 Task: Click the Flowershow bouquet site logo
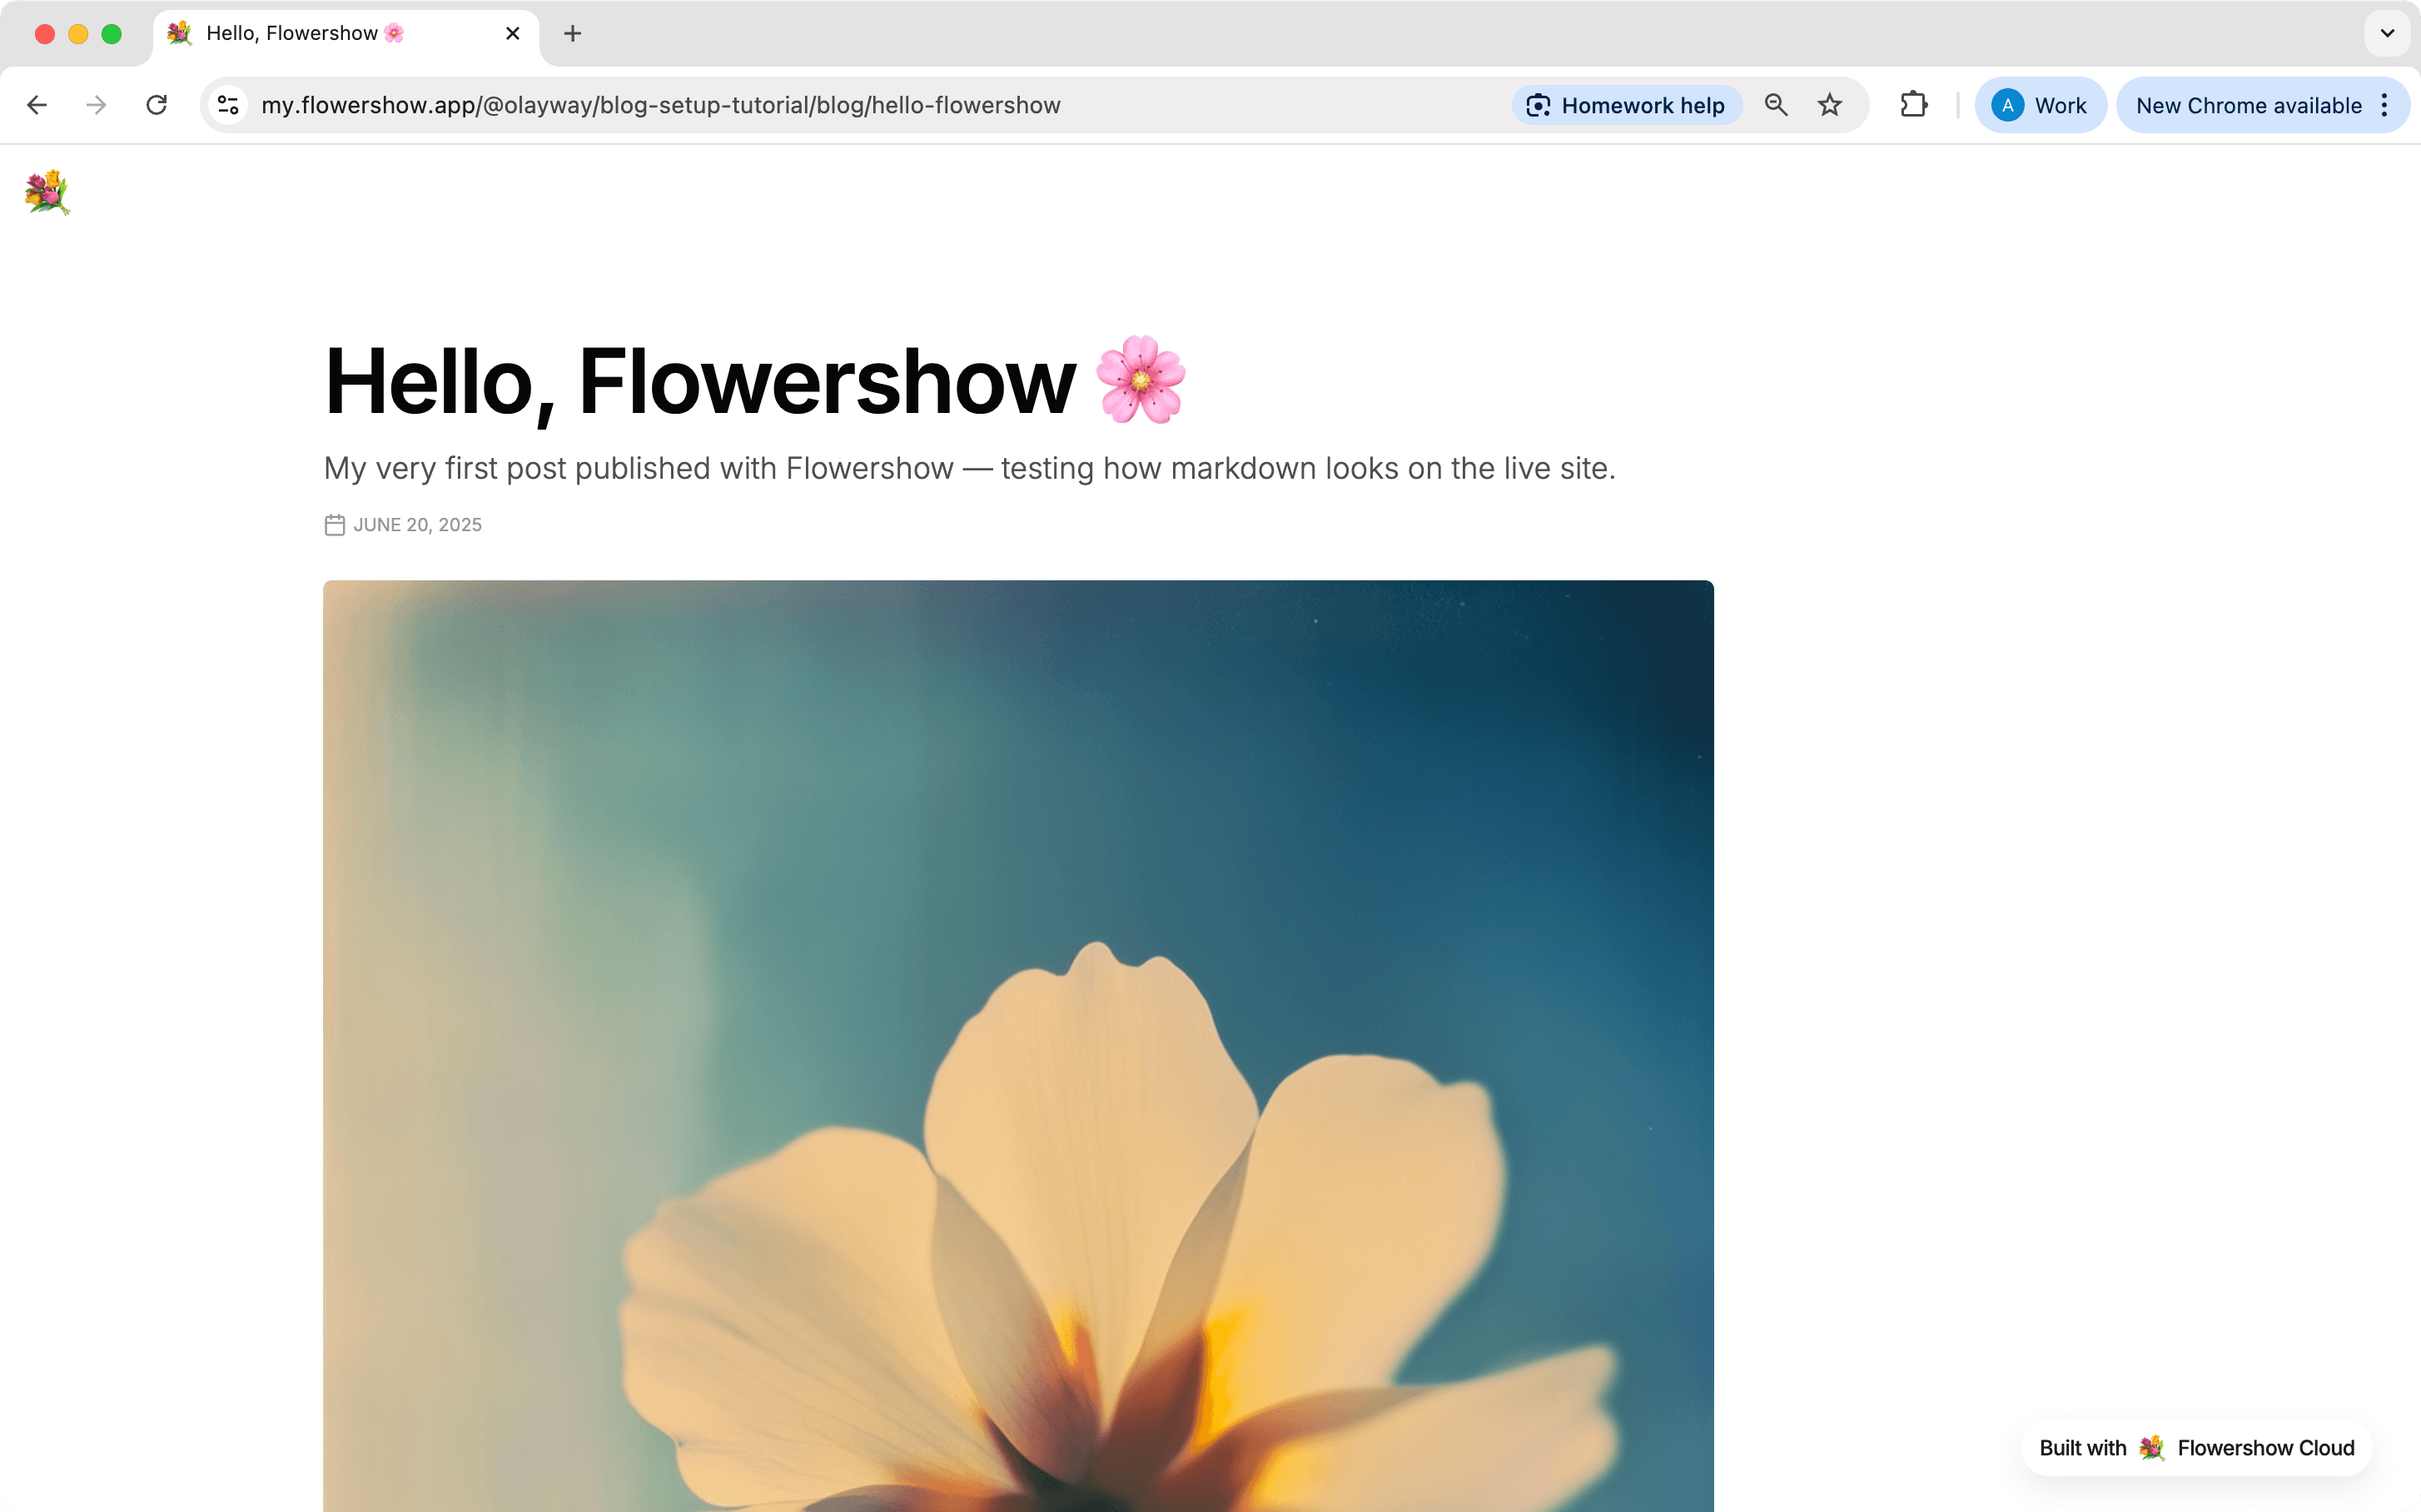[x=47, y=192]
